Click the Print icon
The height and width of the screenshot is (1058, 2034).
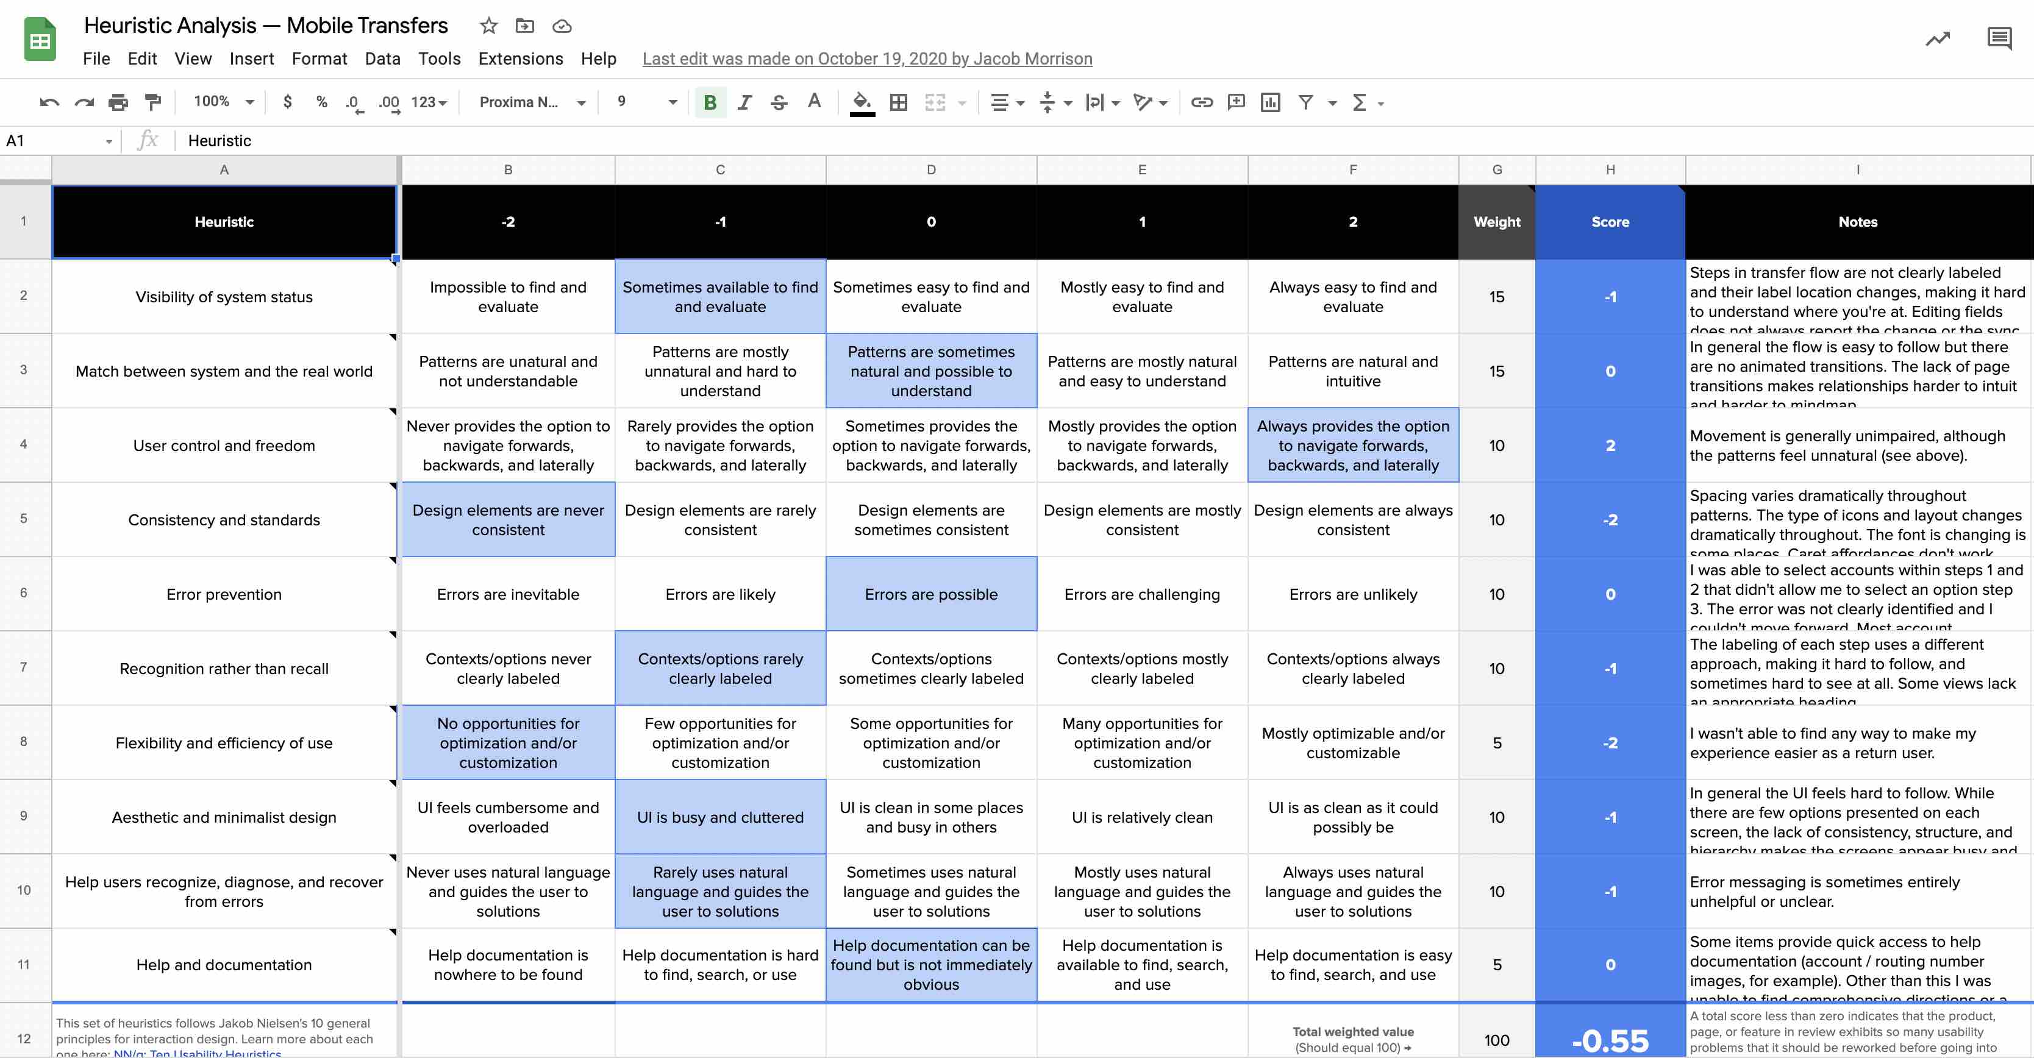click(118, 102)
